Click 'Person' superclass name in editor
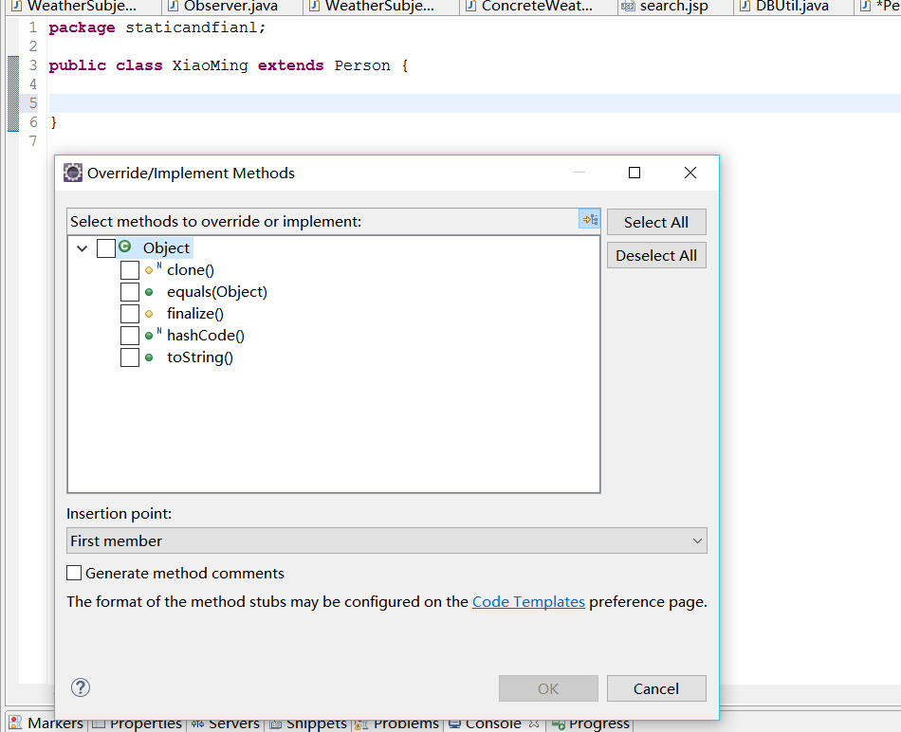 click(x=362, y=65)
